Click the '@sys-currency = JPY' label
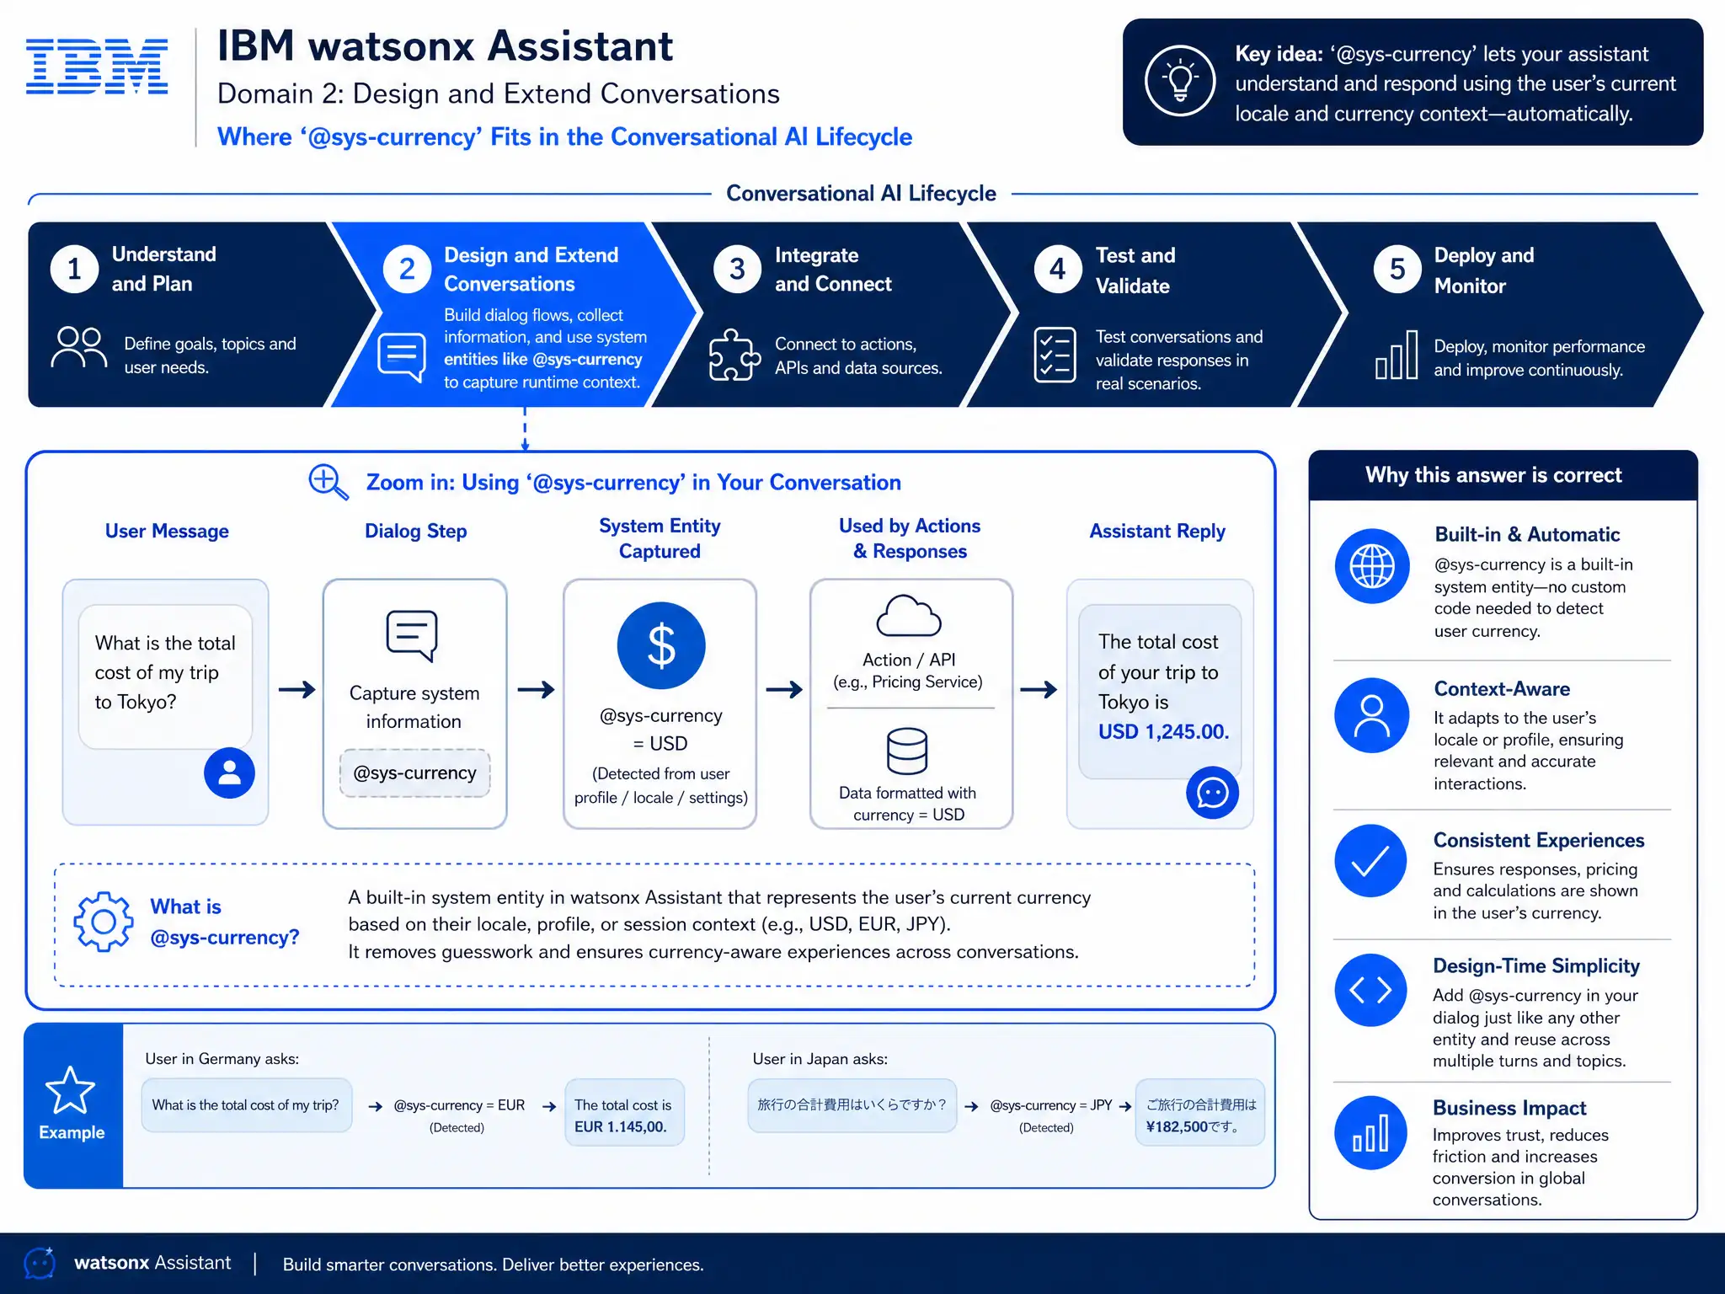 tap(1051, 1105)
